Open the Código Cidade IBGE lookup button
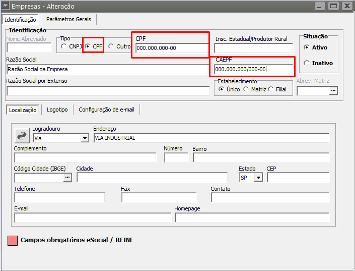Viewport: 355px width, 271px height. [x=67, y=177]
